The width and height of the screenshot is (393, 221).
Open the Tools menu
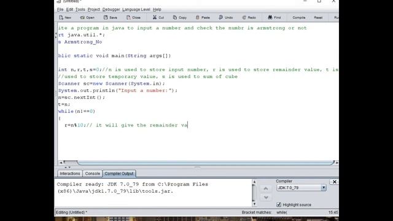80,10
